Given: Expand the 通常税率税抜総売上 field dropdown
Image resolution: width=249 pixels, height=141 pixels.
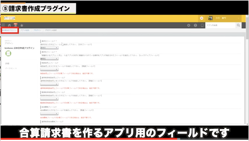Looking at the screenshot, I should 49,84.
